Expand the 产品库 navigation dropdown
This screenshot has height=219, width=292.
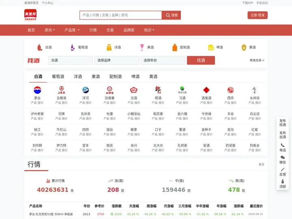click(72, 30)
